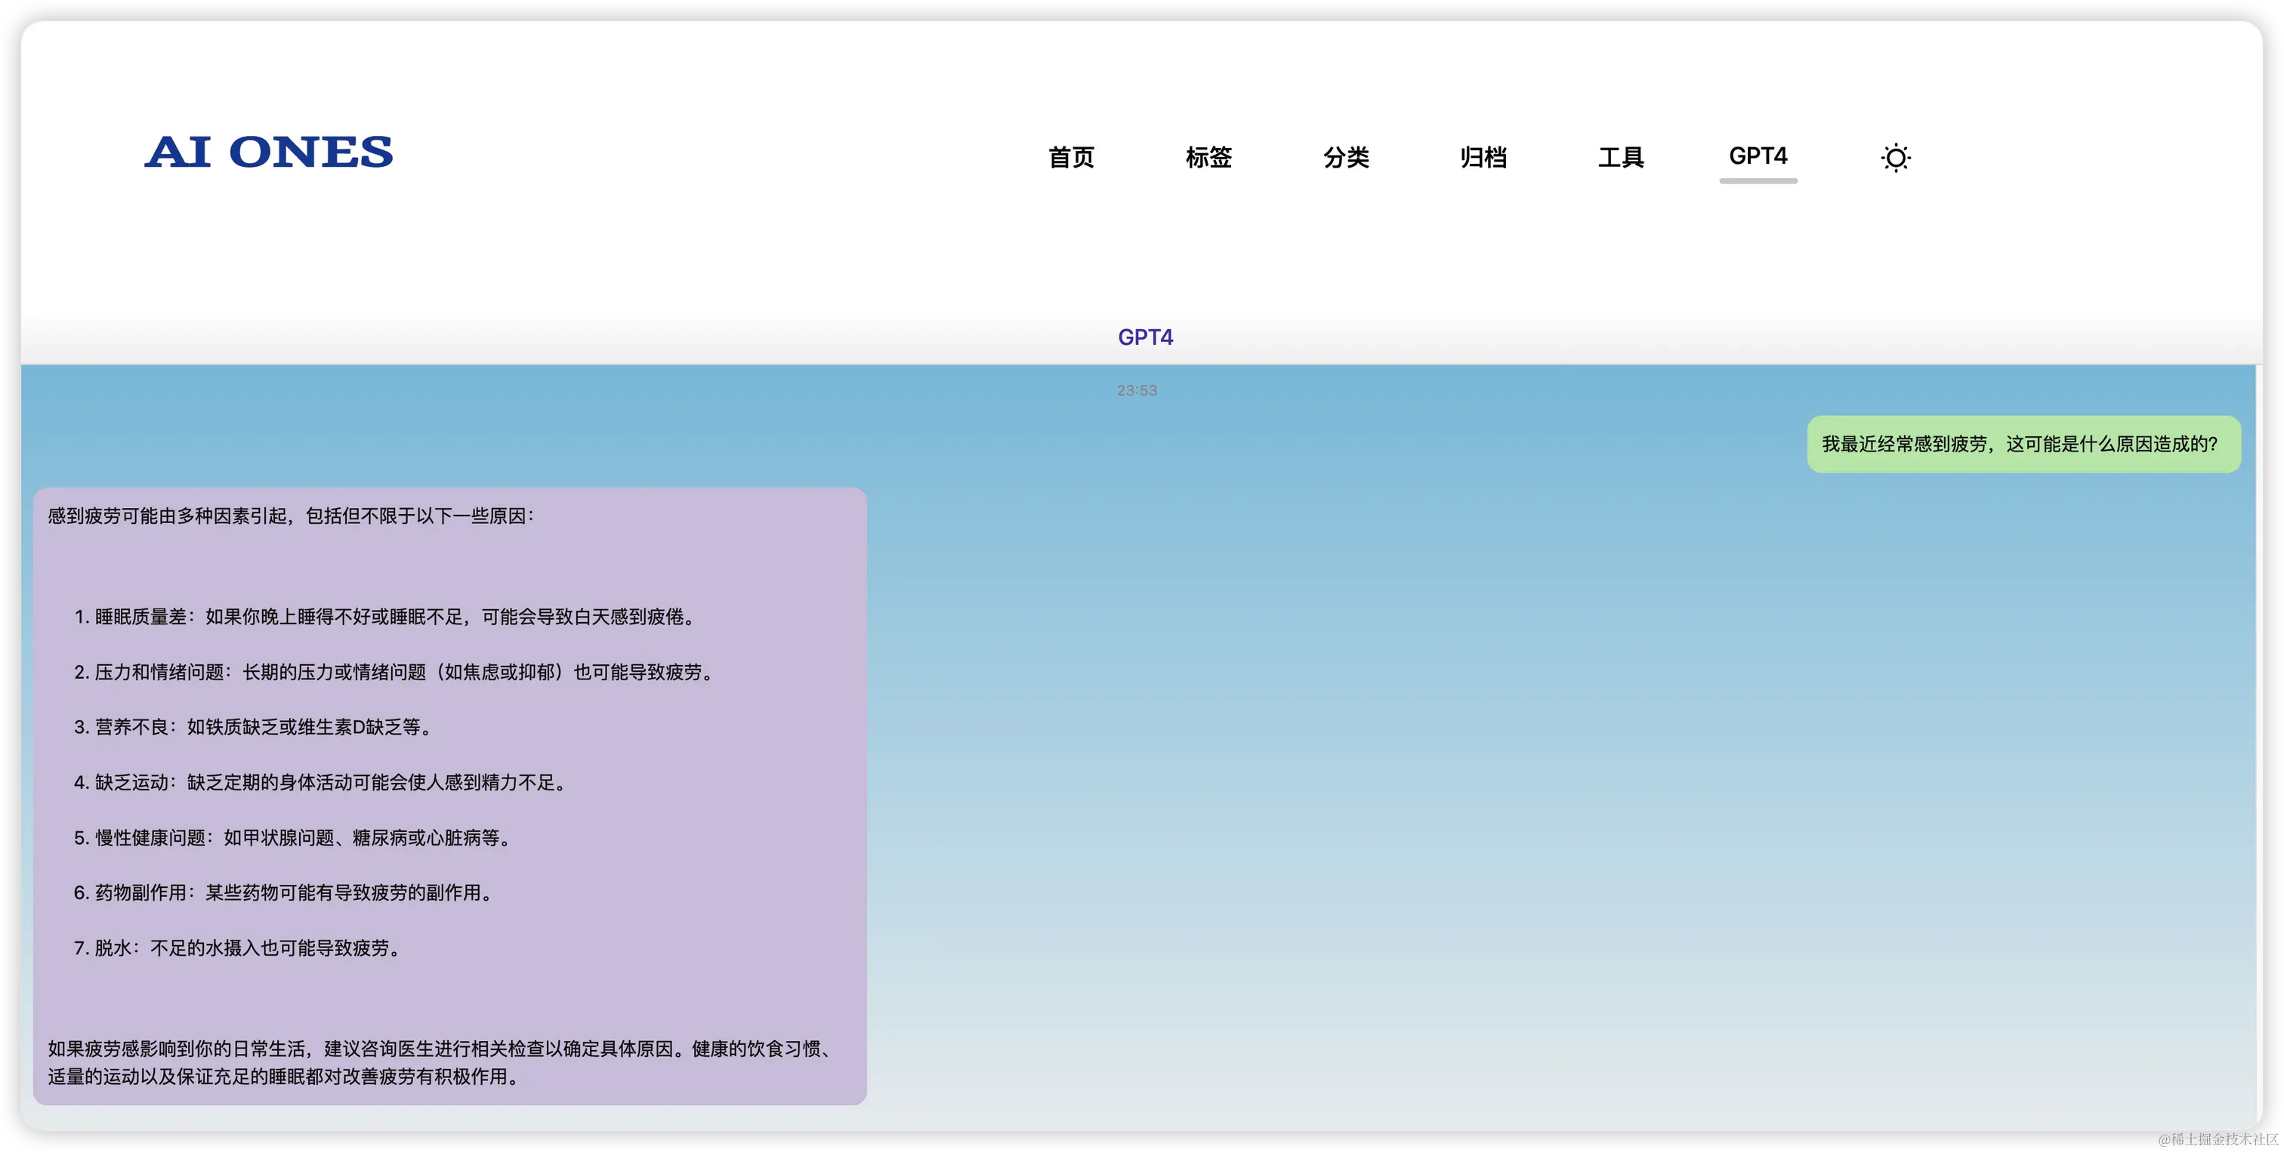
Task: Click list item 1 about 睡眠质量差
Action: [x=387, y=617]
